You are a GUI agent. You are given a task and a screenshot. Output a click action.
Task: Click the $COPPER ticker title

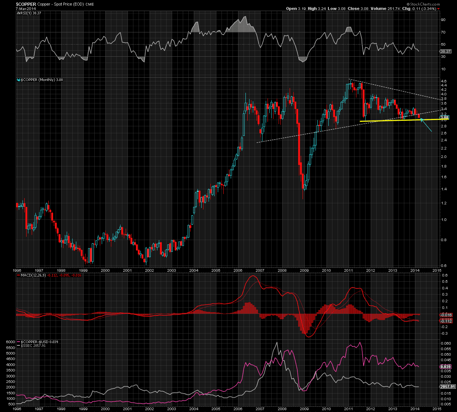[x=26, y=4]
